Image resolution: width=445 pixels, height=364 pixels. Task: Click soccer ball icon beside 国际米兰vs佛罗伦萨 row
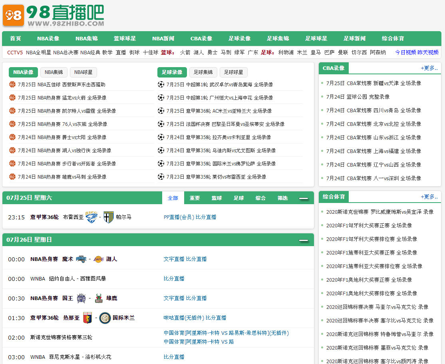tap(161, 163)
